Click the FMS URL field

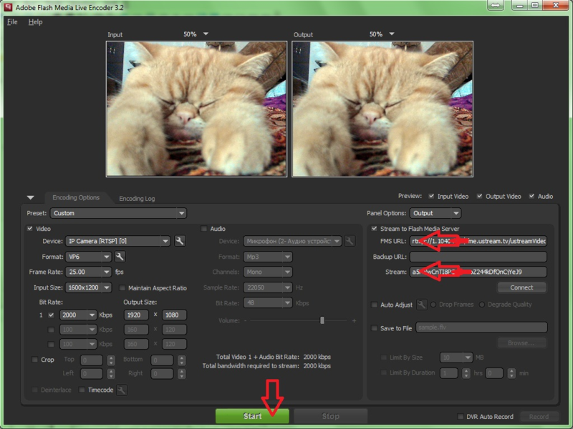pos(478,241)
